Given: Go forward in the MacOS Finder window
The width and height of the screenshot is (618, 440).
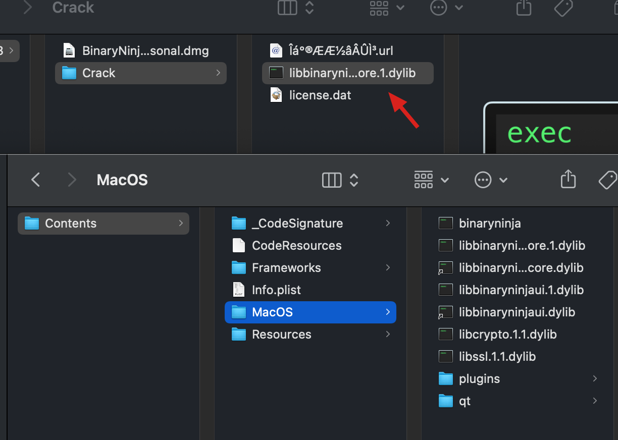Looking at the screenshot, I should (72, 180).
